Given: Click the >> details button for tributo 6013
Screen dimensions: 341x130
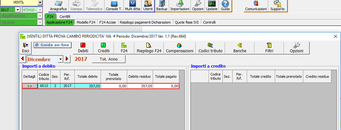Looking at the screenshot, I should click(x=30, y=86).
